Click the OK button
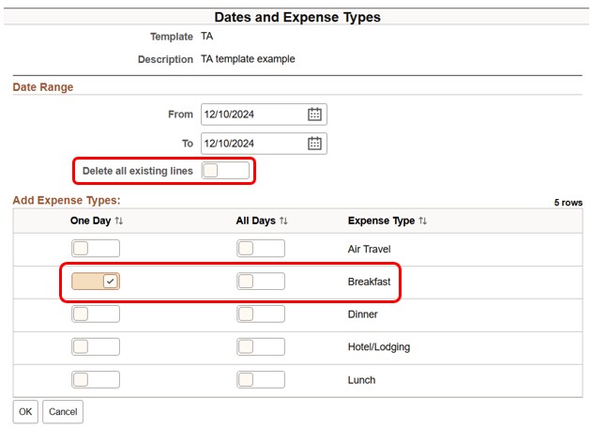 (25, 412)
